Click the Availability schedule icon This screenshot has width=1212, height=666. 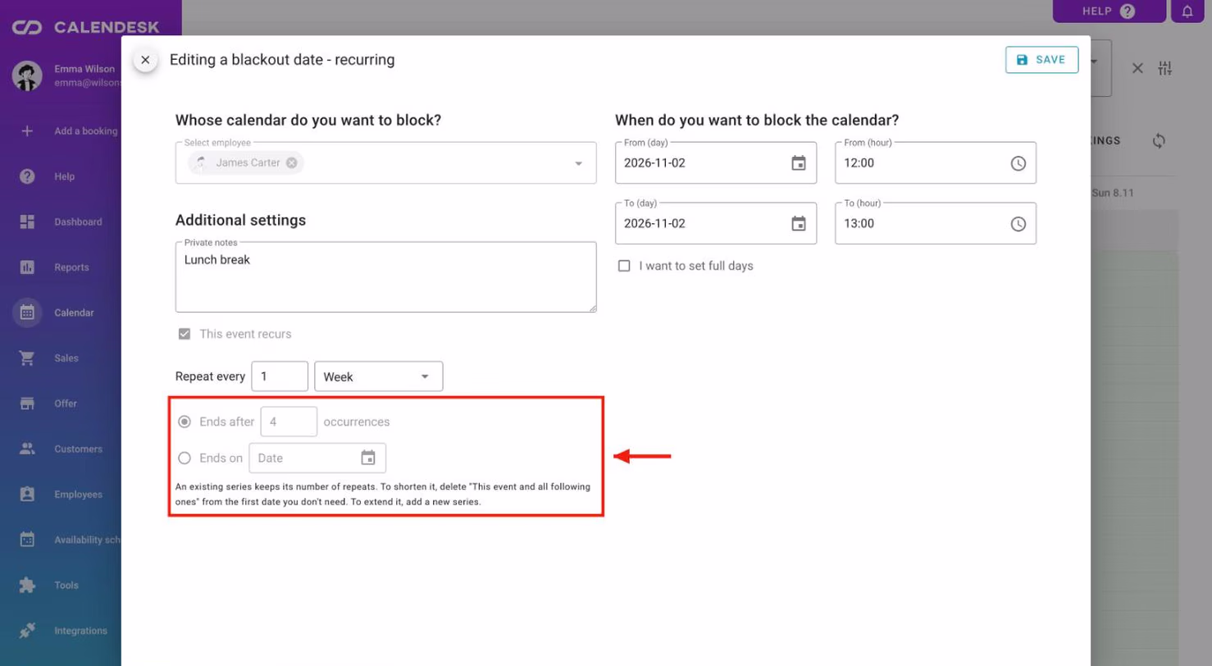(x=27, y=540)
